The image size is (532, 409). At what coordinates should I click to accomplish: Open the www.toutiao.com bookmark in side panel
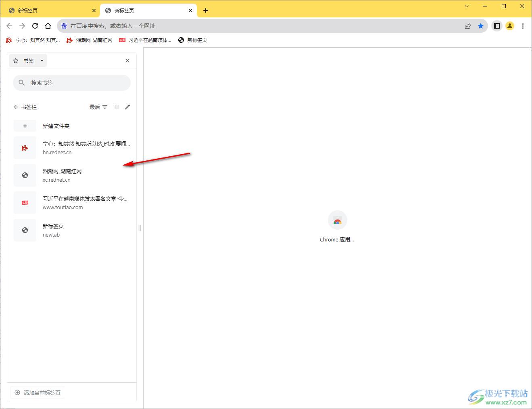tap(72, 203)
